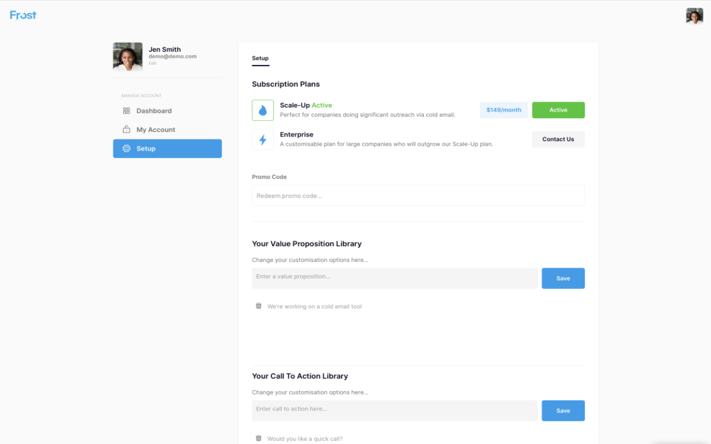Delete the 'Would you like a quick call?' entry
Viewport: 711px width, 444px height.
(258, 438)
